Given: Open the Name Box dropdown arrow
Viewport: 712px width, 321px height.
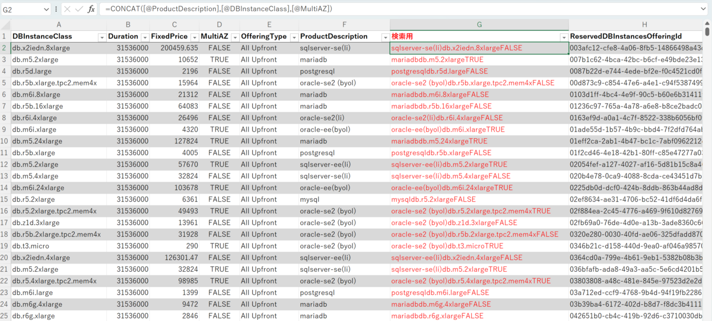Looking at the screenshot, I should (x=46, y=9).
